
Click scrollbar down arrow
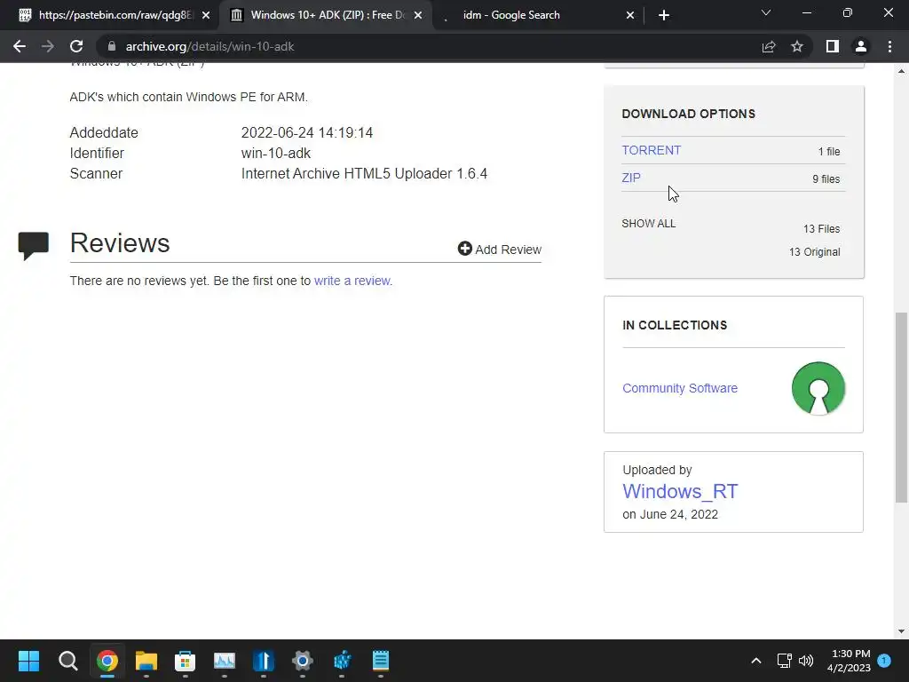[901, 631]
